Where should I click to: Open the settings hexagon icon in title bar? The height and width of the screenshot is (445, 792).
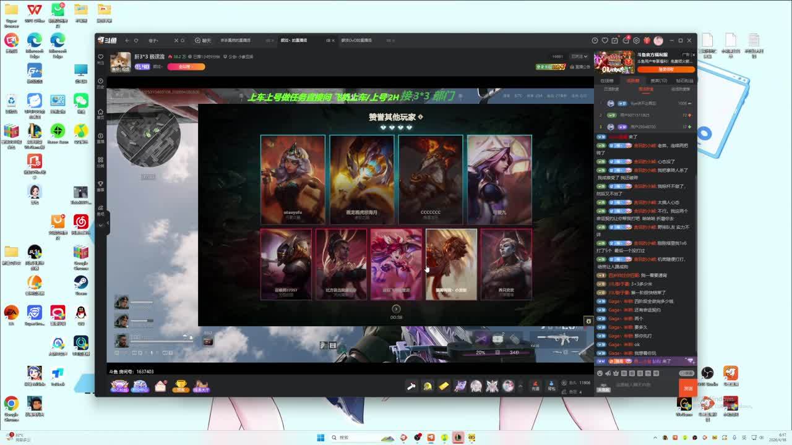636,40
